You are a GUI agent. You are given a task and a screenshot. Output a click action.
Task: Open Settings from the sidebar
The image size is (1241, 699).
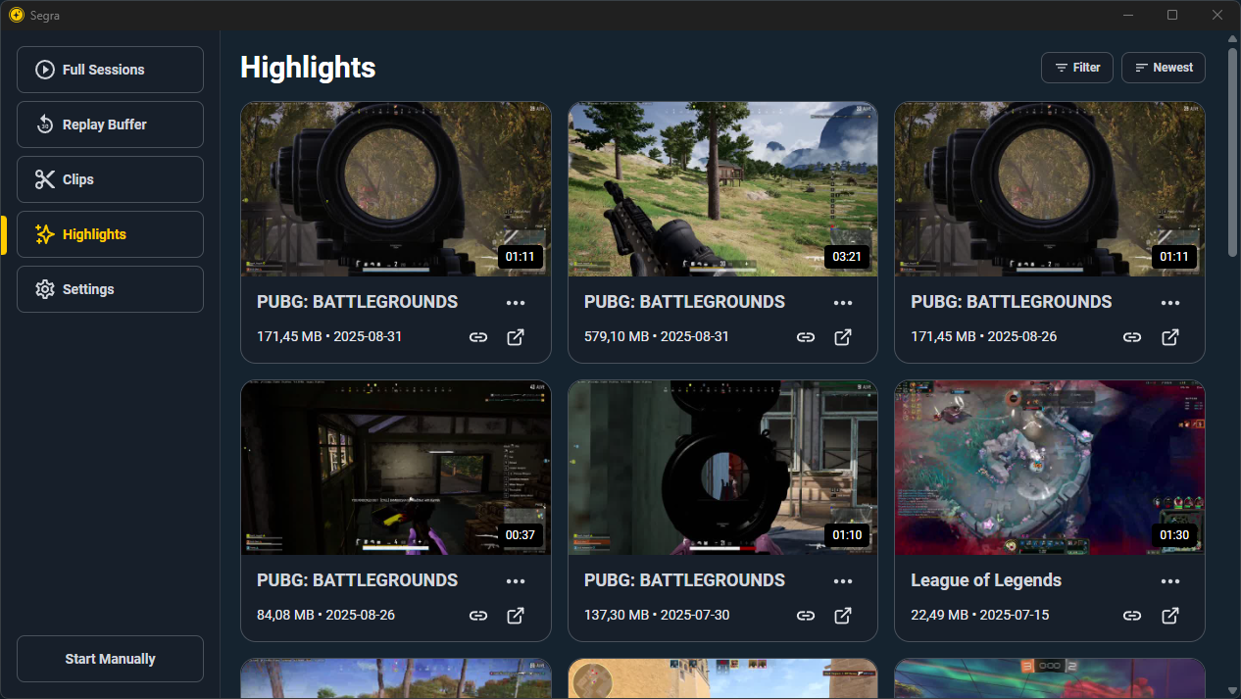coord(110,289)
